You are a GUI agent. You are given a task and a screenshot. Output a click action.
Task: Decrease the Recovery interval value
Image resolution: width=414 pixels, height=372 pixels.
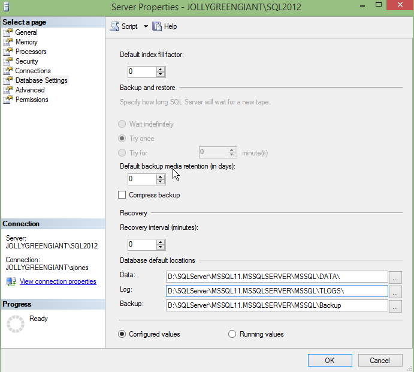pyautogui.click(x=161, y=247)
